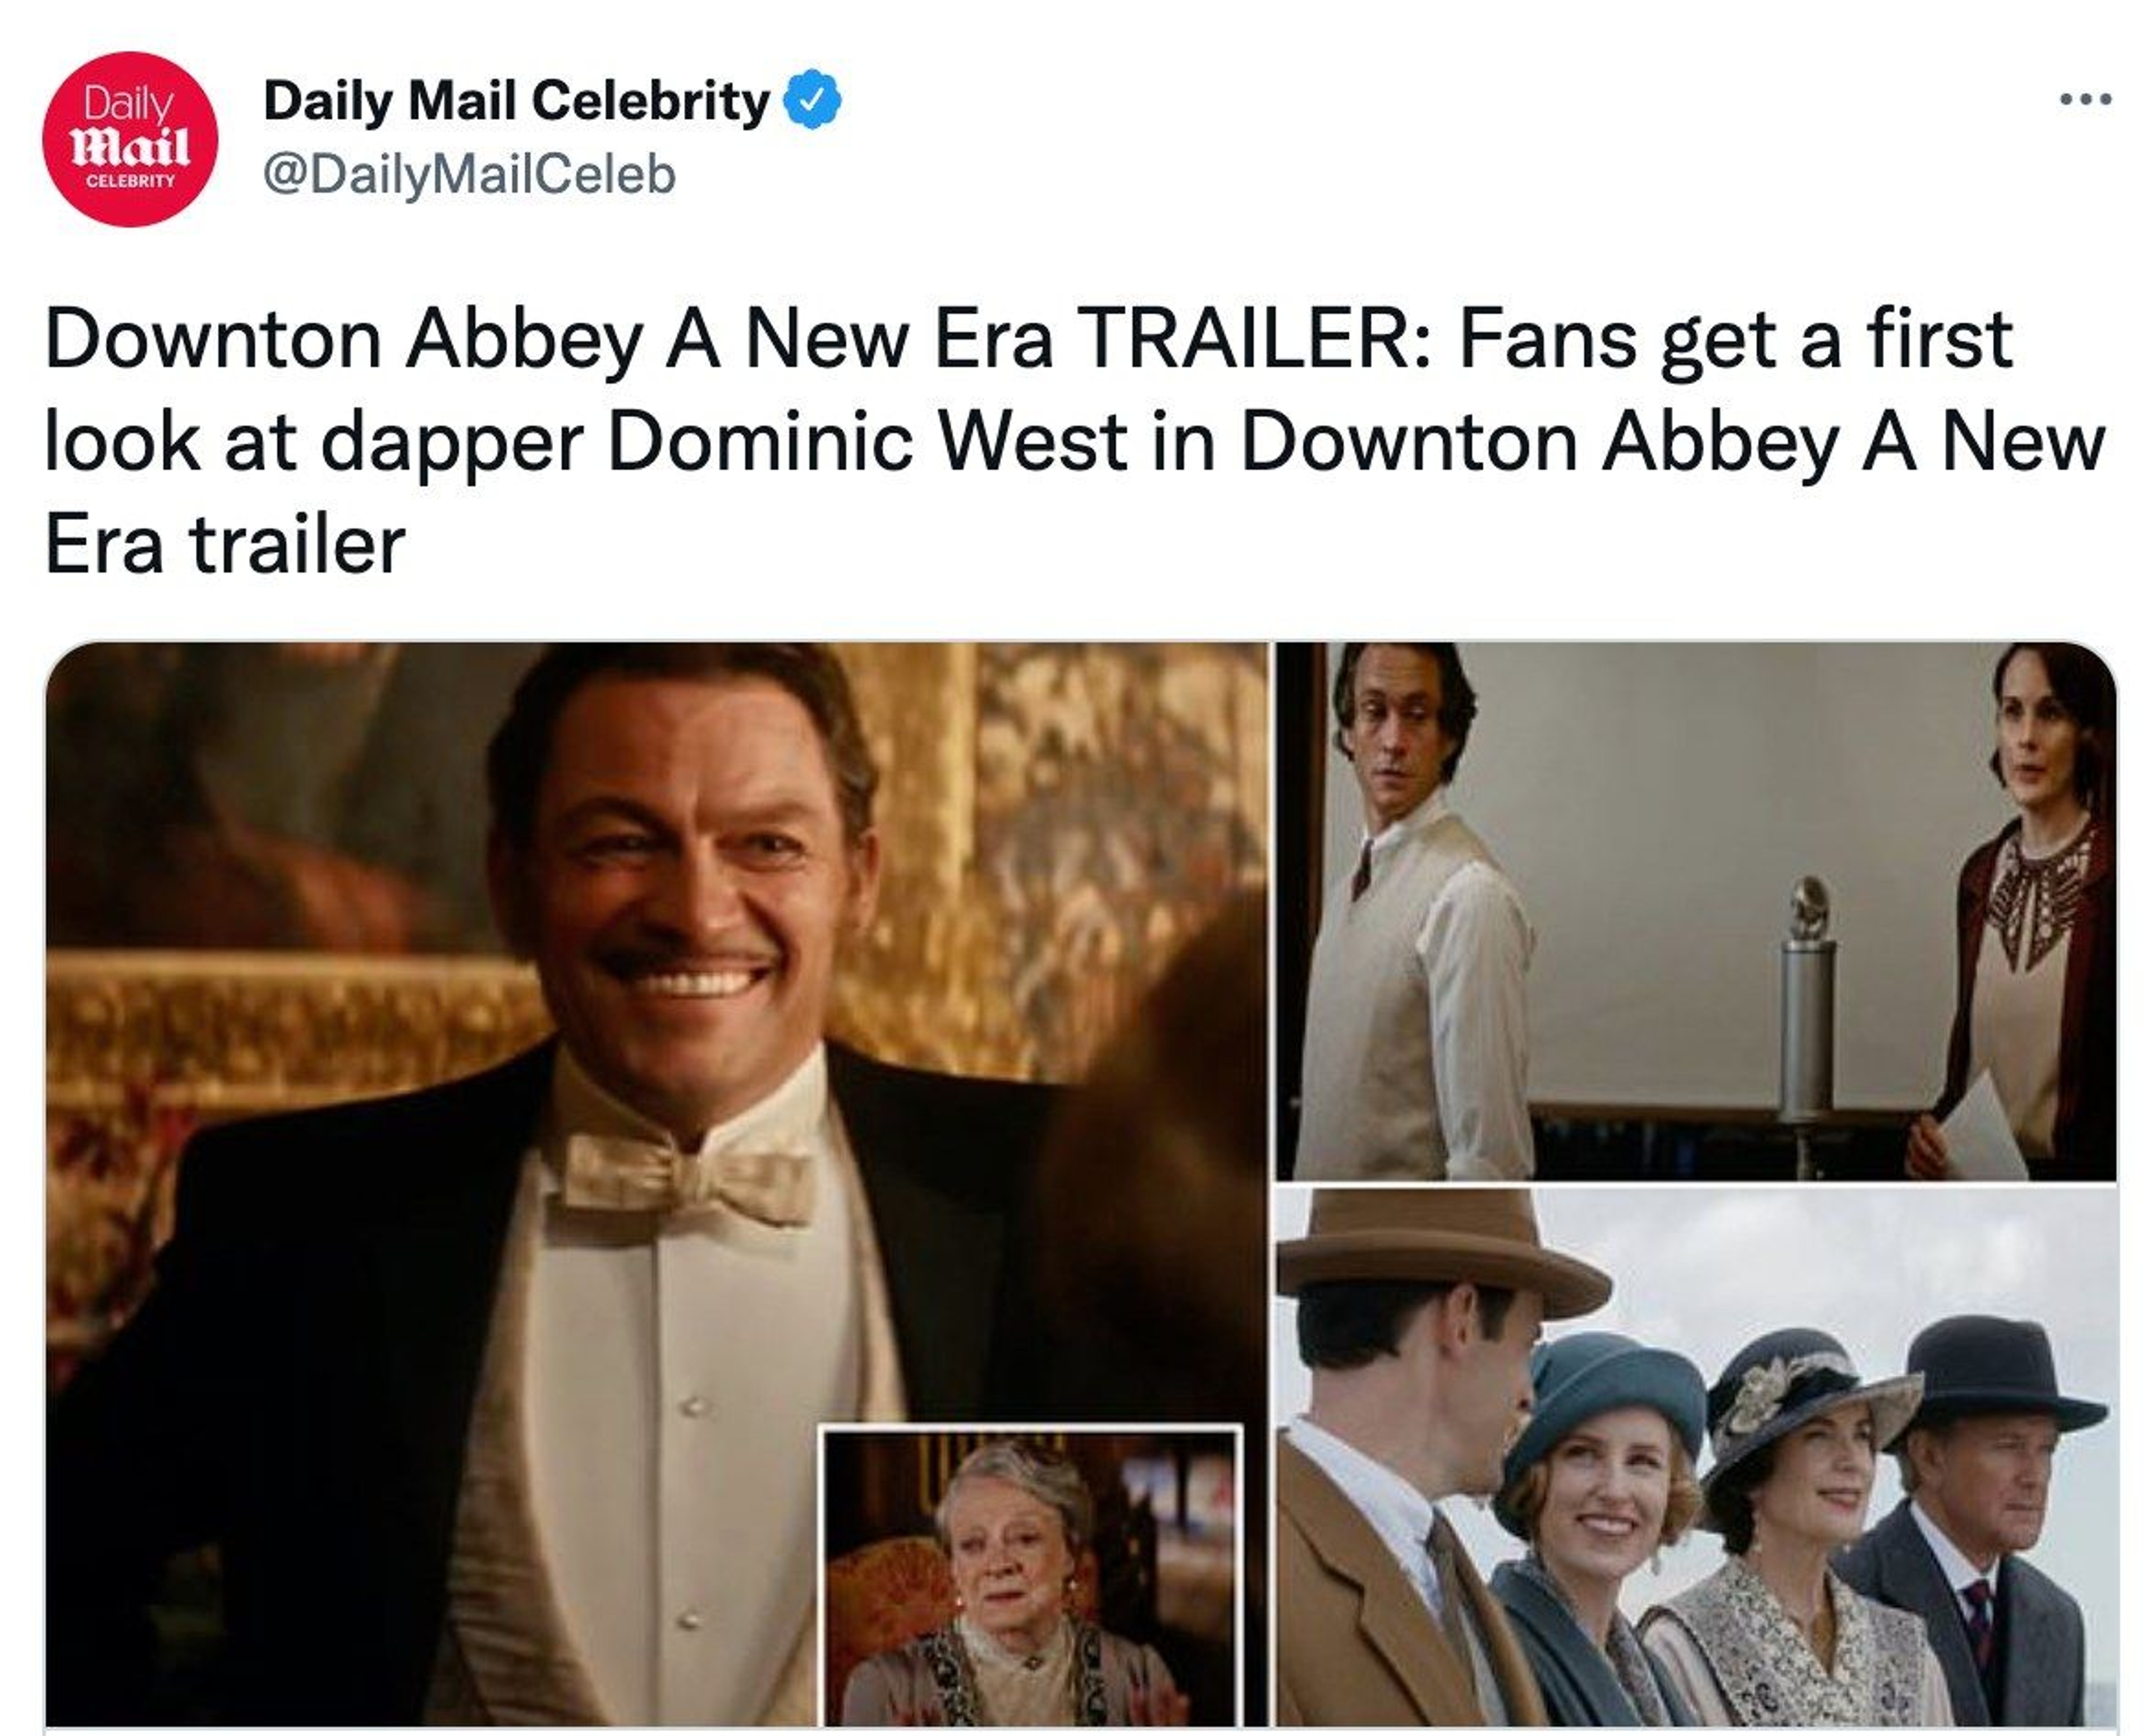The image size is (2155, 1736).
Task: Click the blue verified badge
Action: [x=811, y=99]
